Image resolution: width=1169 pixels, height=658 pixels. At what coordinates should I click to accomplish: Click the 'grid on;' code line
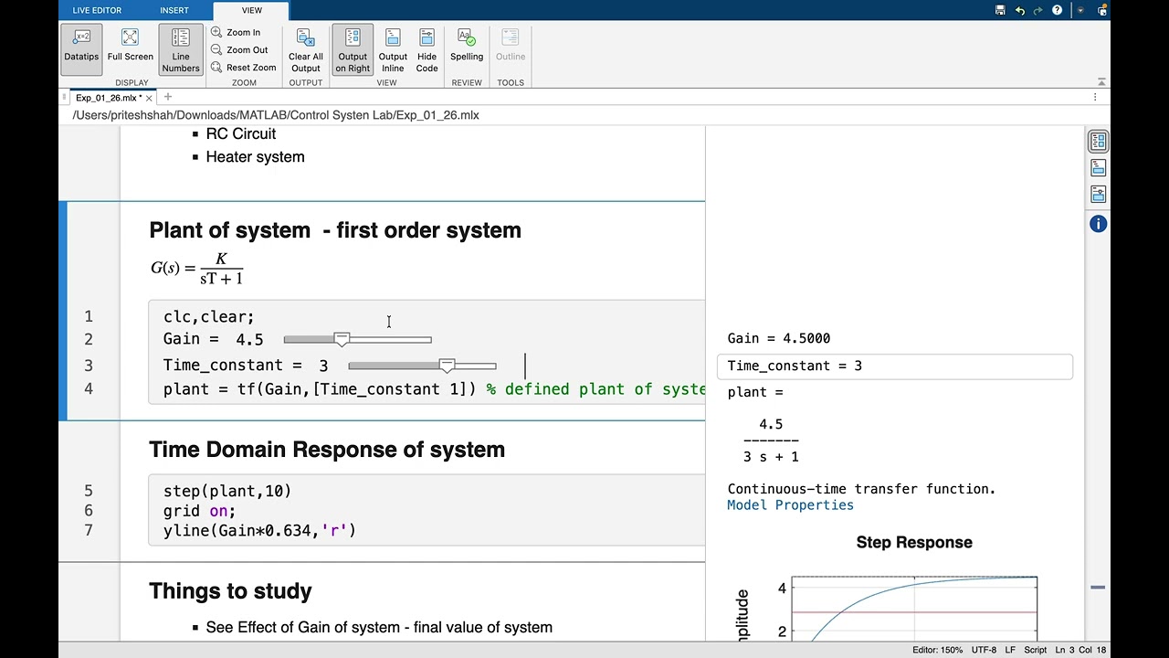(x=200, y=511)
